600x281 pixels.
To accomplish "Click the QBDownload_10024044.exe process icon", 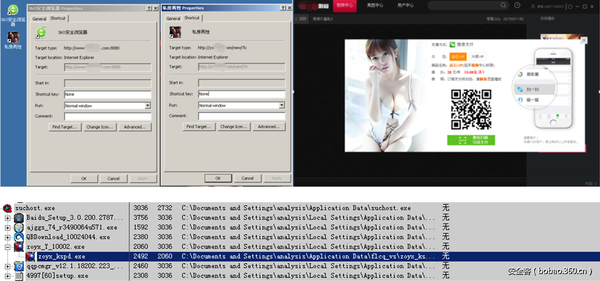I will coord(19,237).
